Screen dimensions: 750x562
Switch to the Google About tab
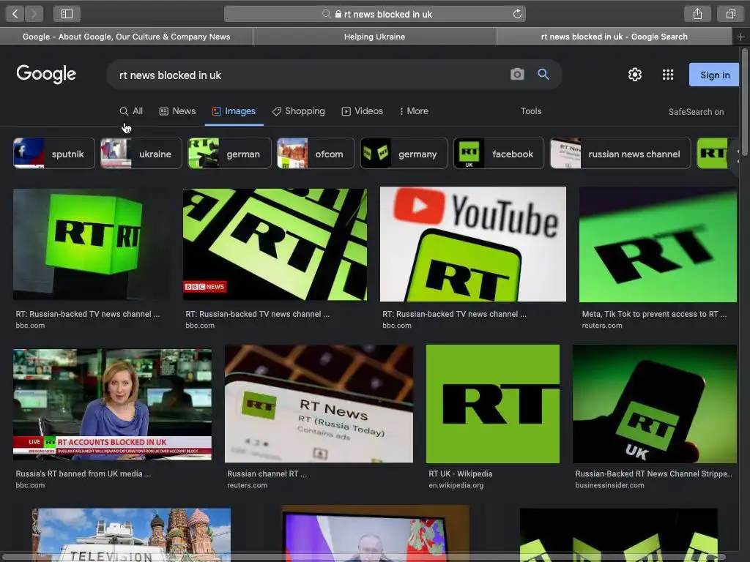coord(126,37)
